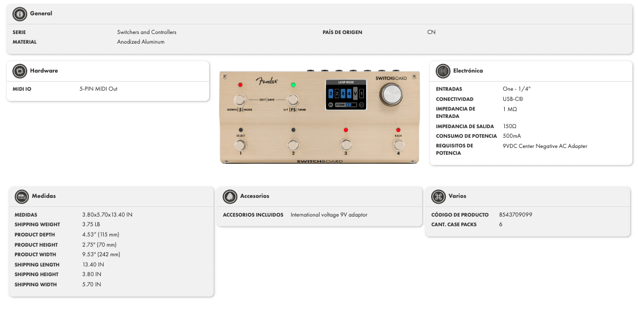Image resolution: width=638 pixels, height=309 pixels.
Task: Click the 'PAÍS DE ORIGEN' label
Action: pos(342,32)
